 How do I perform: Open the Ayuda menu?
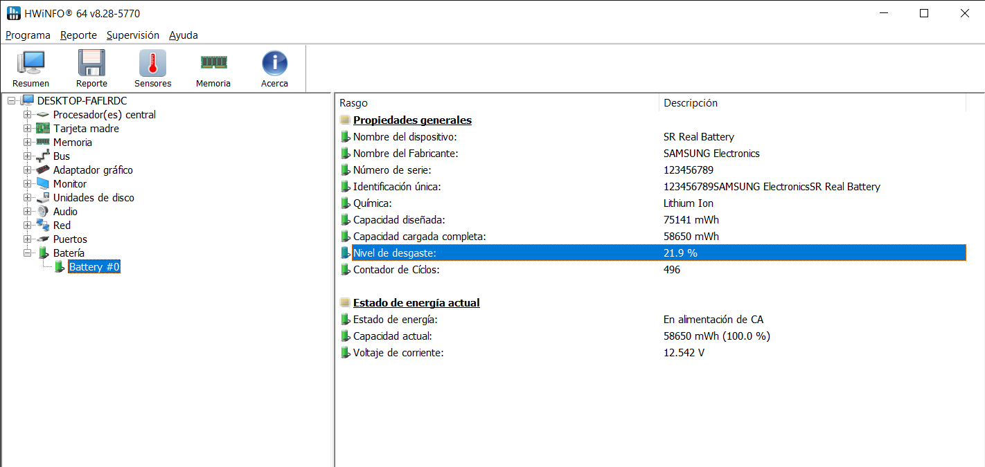(x=184, y=35)
